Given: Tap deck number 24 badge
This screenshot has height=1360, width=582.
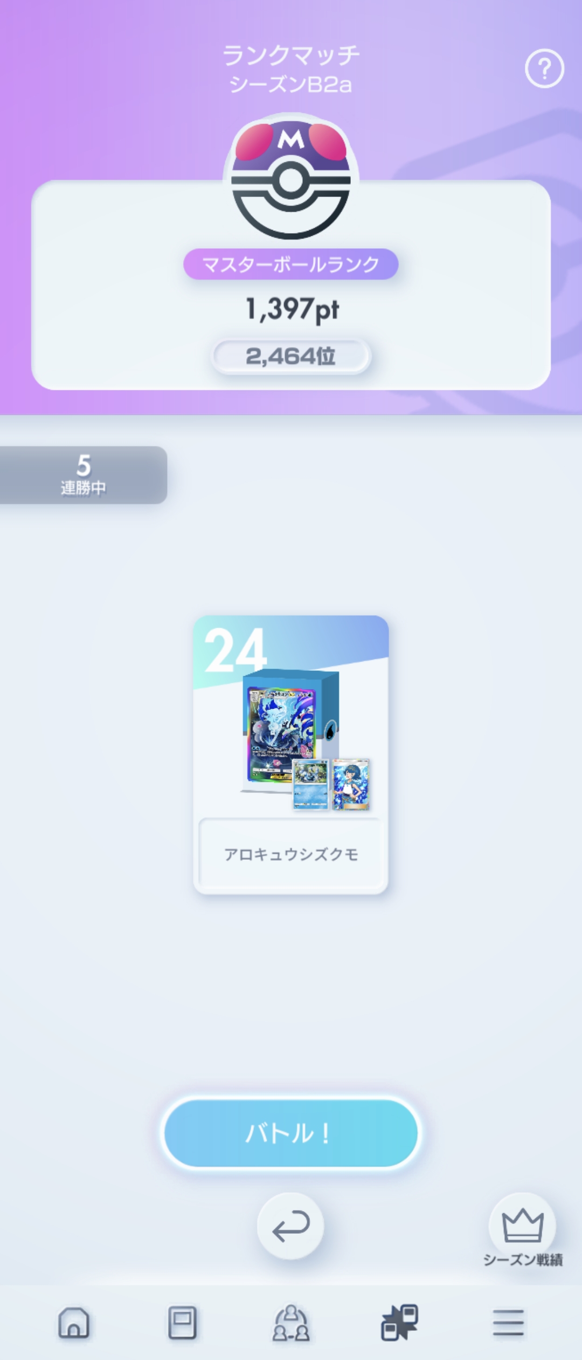Looking at the screenshot, I should point(235,650).
